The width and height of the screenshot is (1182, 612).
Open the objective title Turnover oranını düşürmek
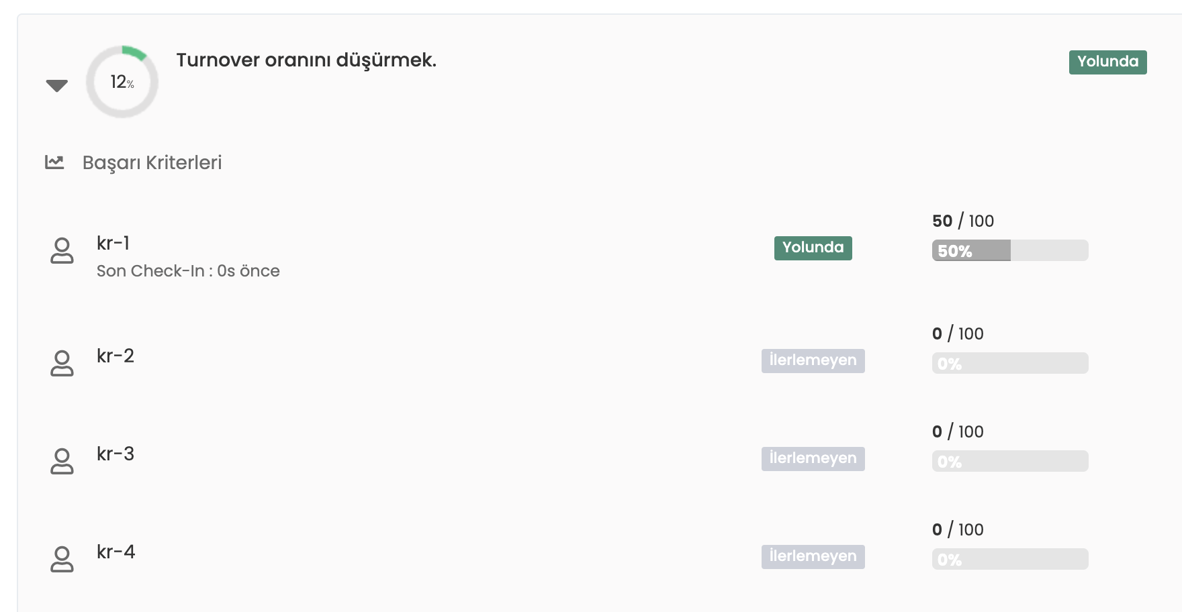coord(306,60)
